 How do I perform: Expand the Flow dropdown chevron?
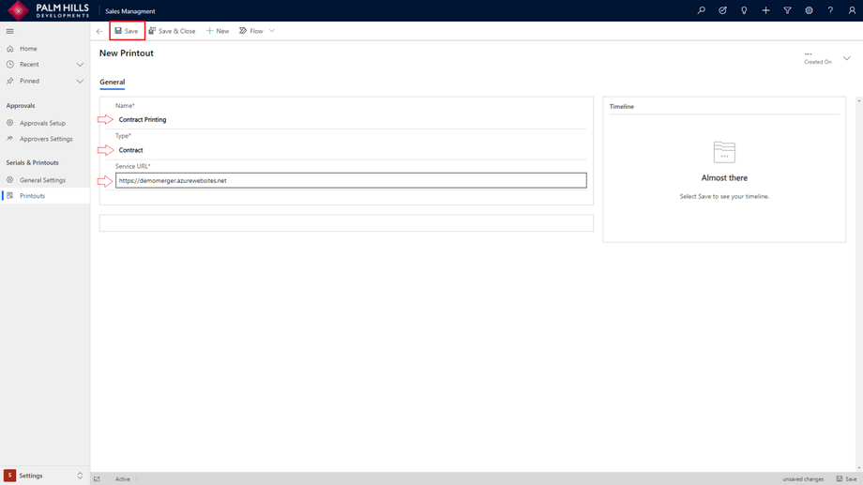coord(272,31)
